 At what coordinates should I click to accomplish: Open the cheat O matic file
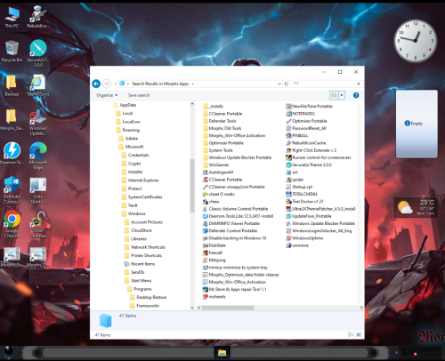coord(218,194)
